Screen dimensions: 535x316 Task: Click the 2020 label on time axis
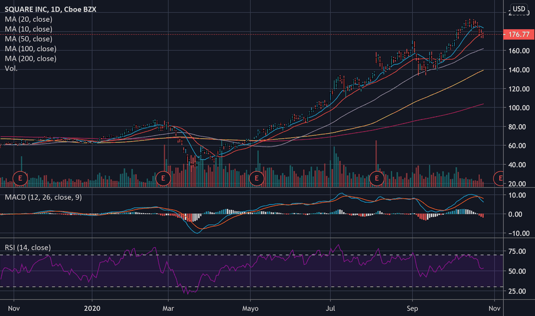coord(92,309)
